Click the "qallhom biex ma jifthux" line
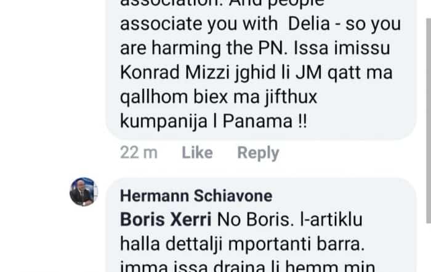Viewport: 431px width, 272px height. (x=219, y=97)
